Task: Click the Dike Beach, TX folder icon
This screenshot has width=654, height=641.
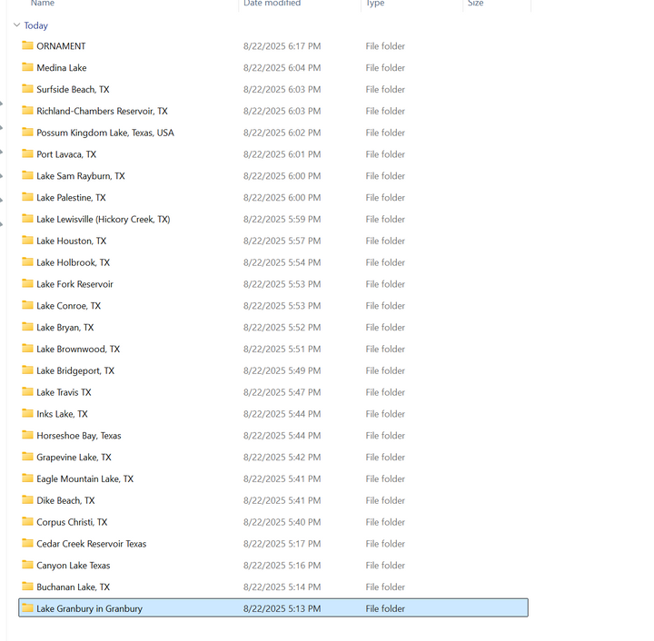Action: tap(27, 500)
